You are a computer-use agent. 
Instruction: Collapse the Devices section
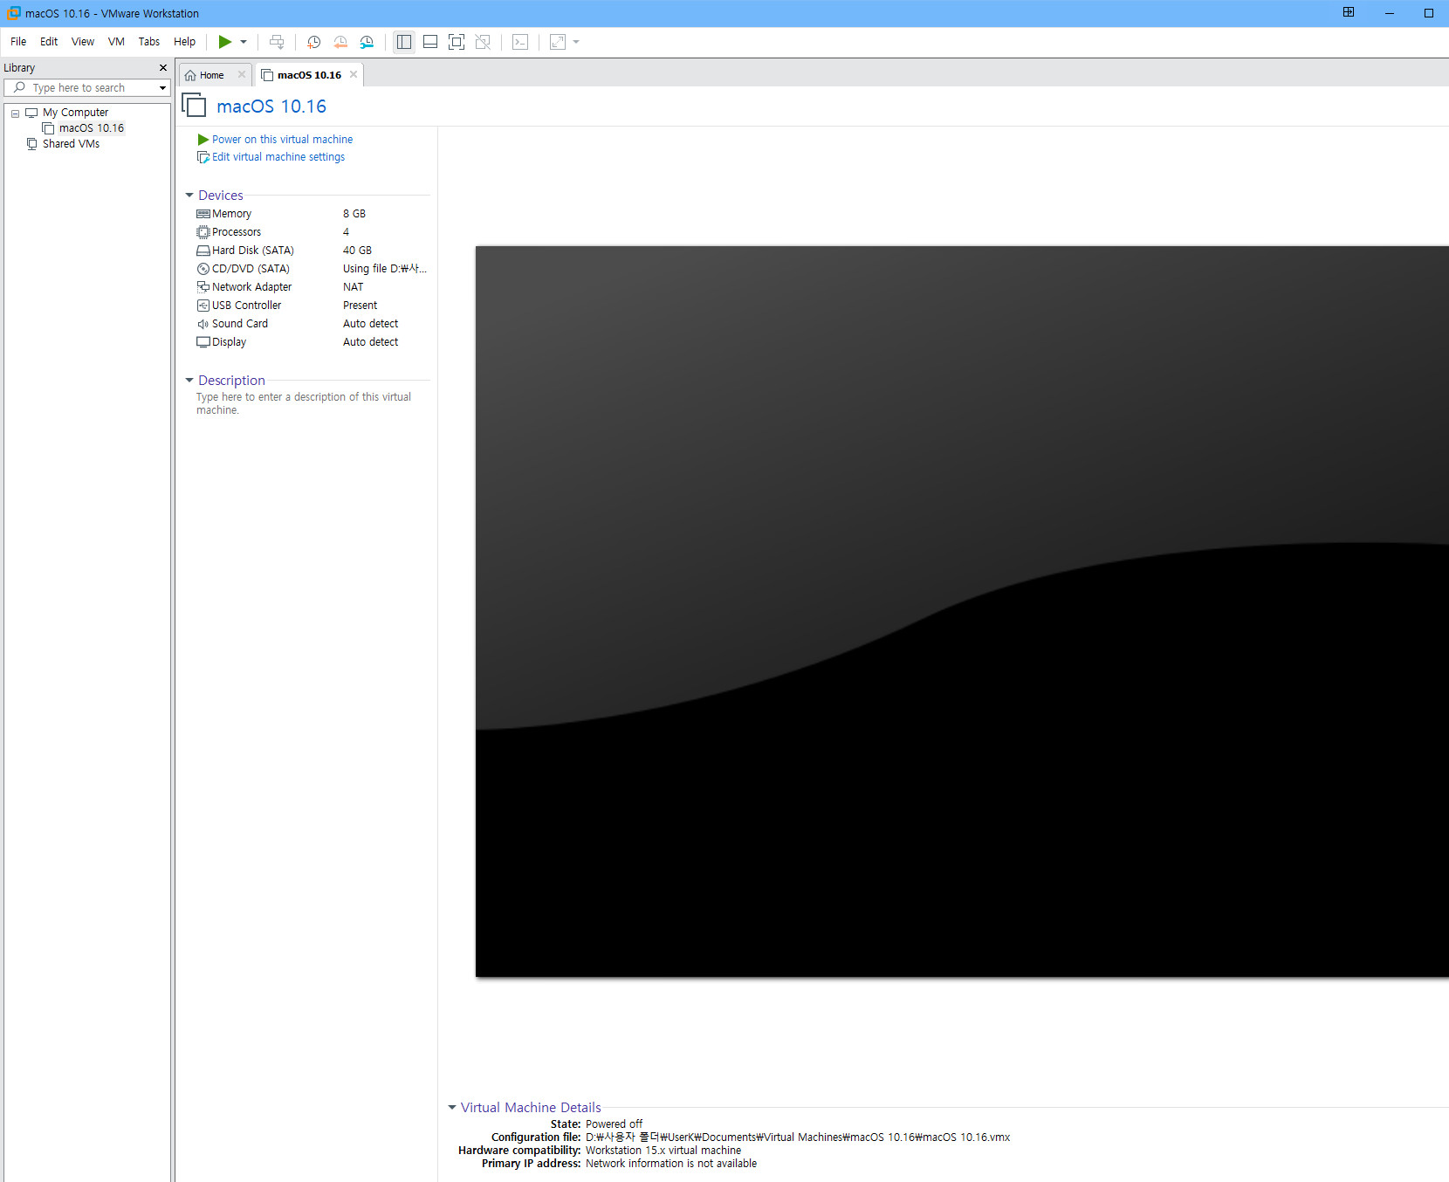(x=189, y=196)
